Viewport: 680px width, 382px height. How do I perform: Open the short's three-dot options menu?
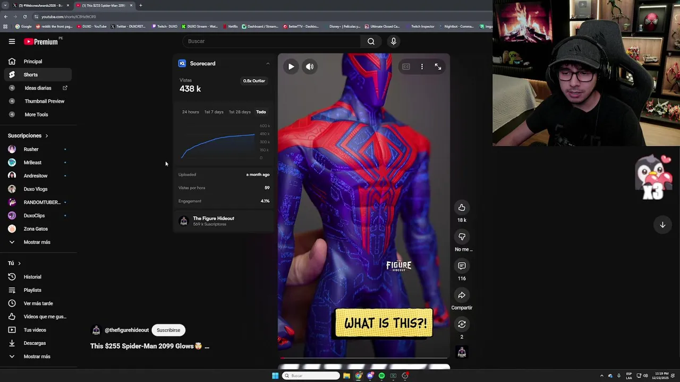click(422, 67)
